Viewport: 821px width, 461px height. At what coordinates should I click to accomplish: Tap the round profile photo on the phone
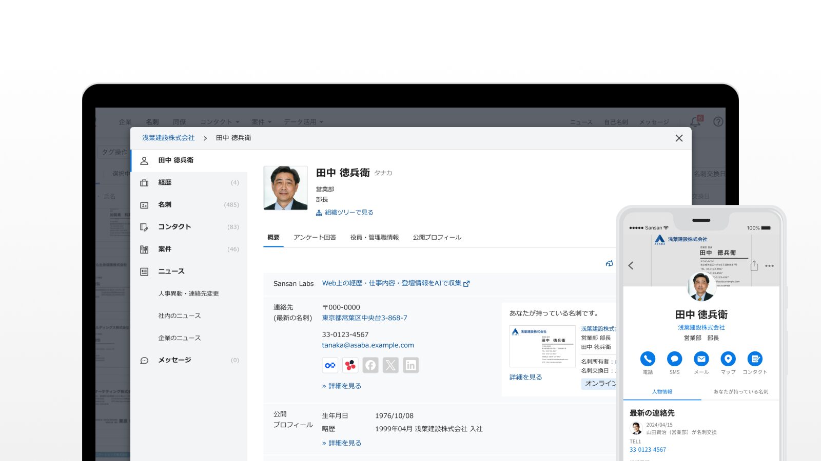point(701,286)
